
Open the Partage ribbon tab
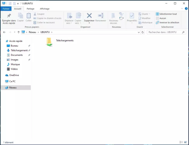[x=31, y=9]
